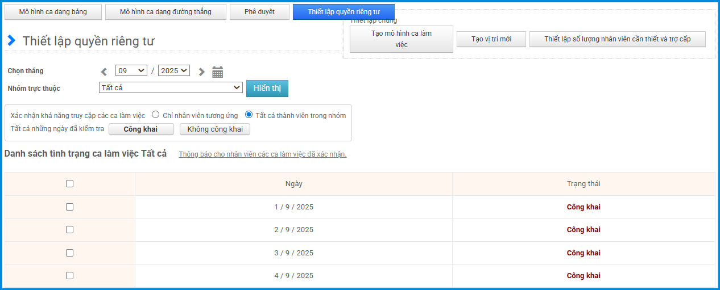Click the 'Hiển thị' button
The width and height of the screenshot is (720, 290).
point(267,89)
